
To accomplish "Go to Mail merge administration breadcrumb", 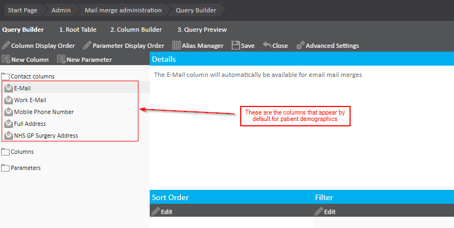I will click(x=123, y=10).
